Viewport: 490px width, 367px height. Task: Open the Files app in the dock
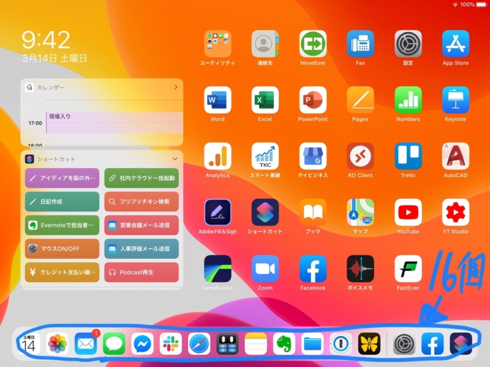pos(312,344)
